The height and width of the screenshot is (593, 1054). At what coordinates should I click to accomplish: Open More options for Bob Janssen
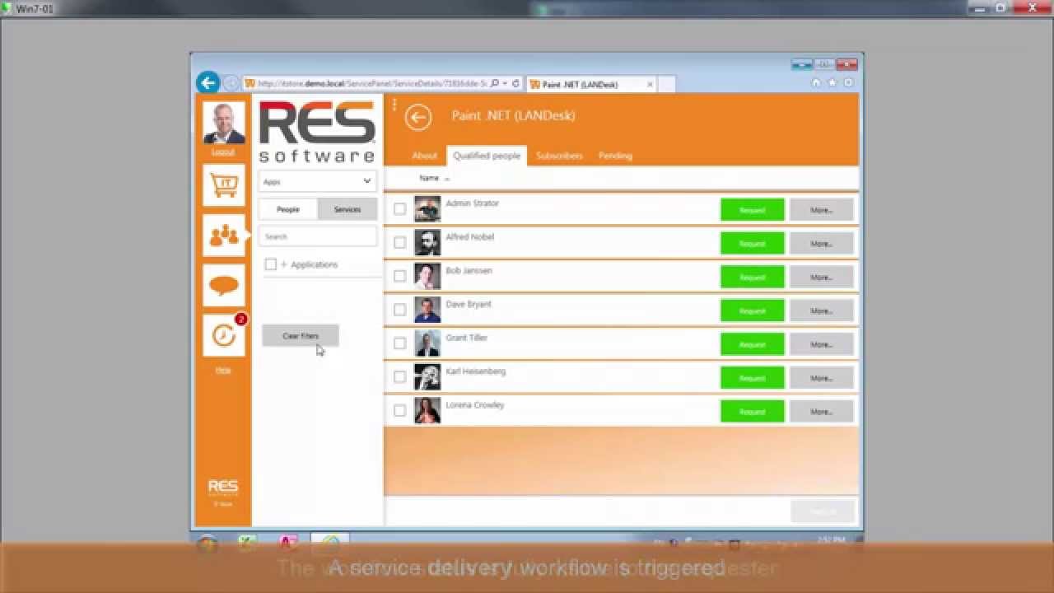point(821,278)
